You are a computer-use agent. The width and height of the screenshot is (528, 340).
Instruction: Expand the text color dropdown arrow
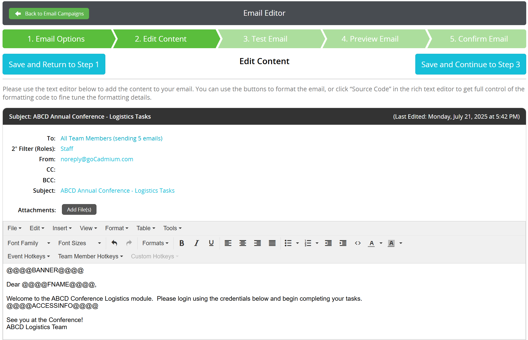point(381,243)
